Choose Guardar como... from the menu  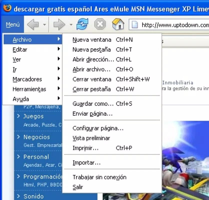click(x=112, y=103)
